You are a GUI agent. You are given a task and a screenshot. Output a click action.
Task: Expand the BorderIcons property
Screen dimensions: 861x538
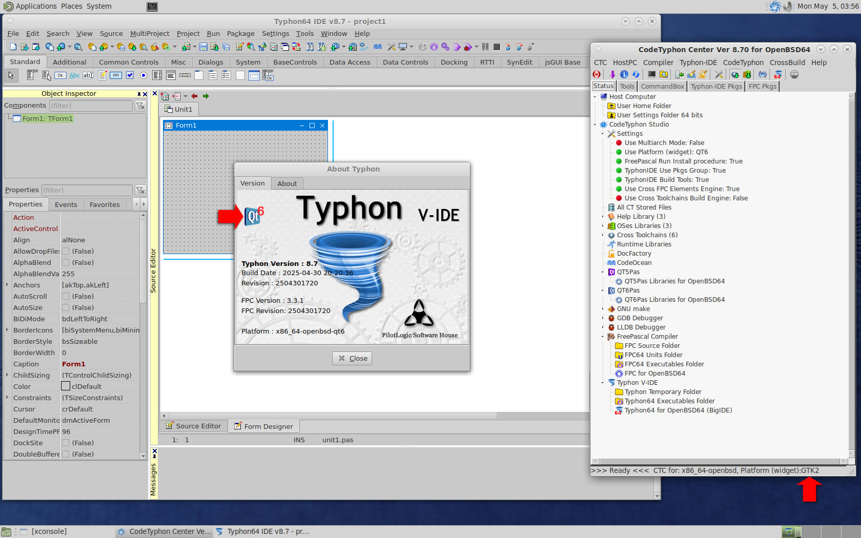click(x=7, y=330)
